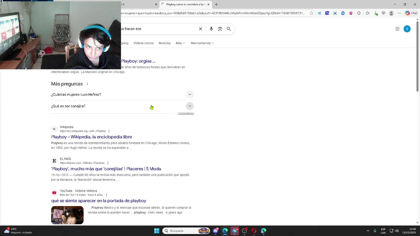Open the Edge profile avatar

[x=391, y=13]
